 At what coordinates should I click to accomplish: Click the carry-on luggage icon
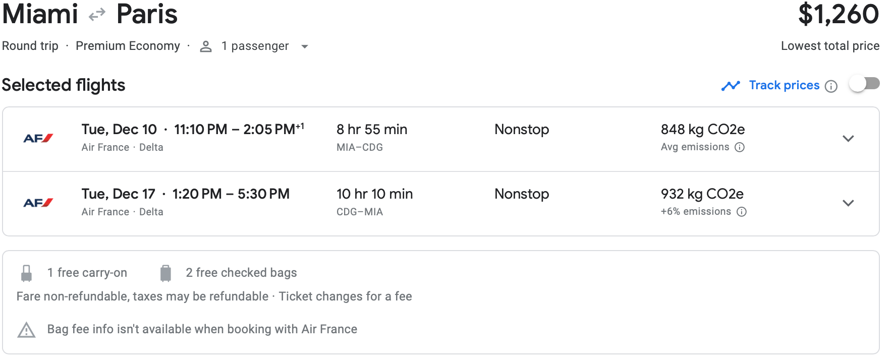(27, 273)
